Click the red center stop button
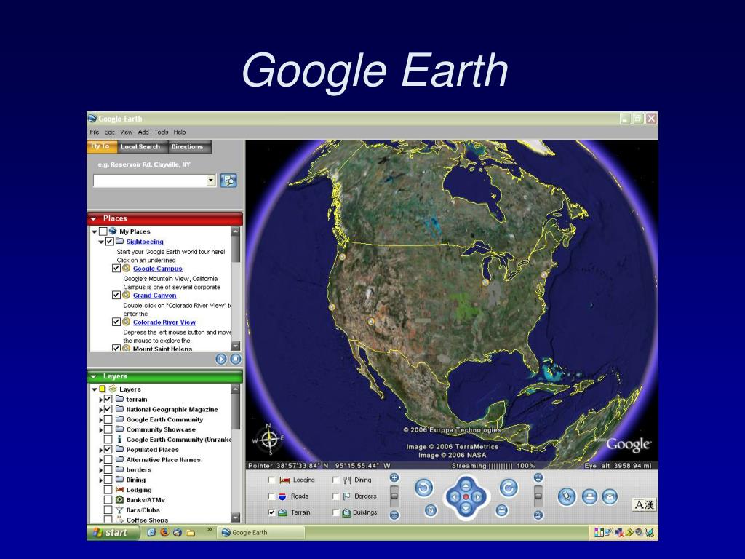This screenshot has width=745, height=559. [466, 497]
